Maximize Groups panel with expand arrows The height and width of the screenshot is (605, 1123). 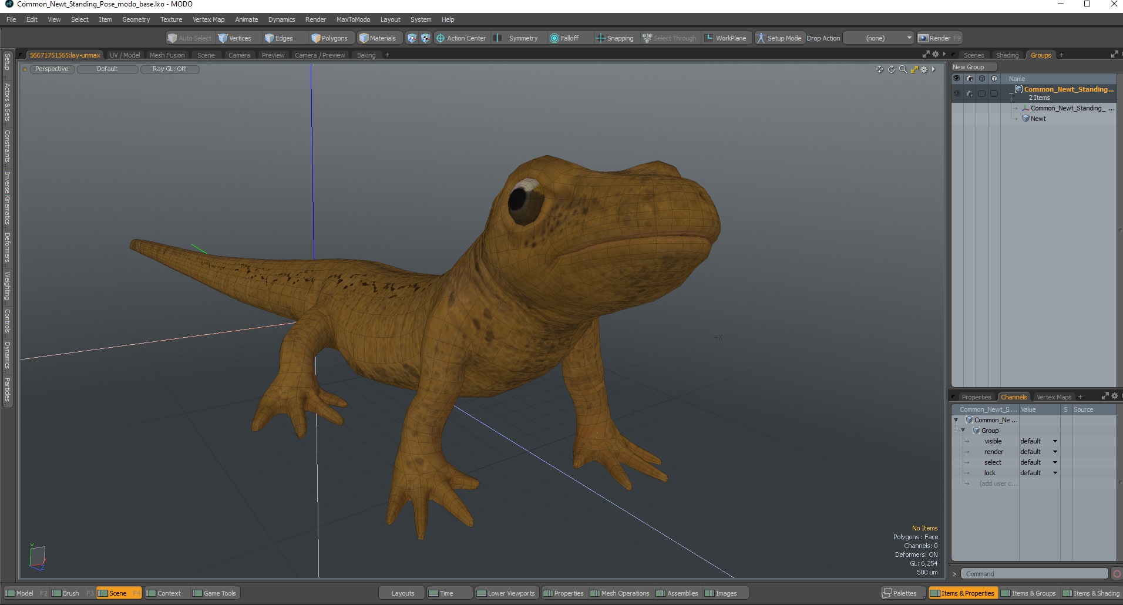(x=1114, y=55)
